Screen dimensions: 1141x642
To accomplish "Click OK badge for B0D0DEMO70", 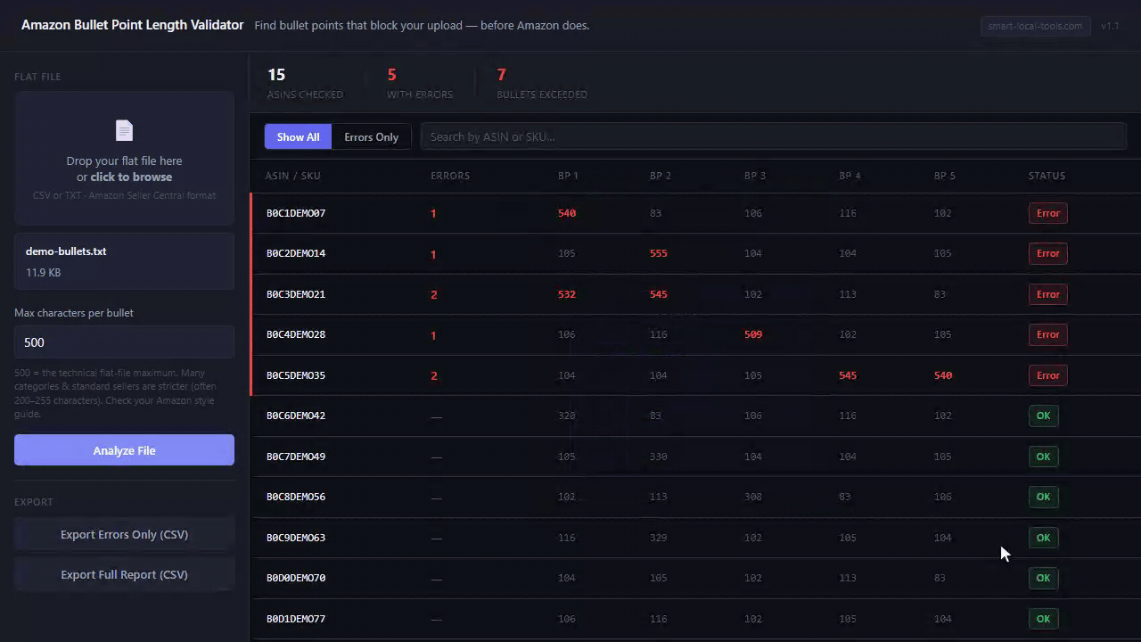I will [x=1043, y=578].
